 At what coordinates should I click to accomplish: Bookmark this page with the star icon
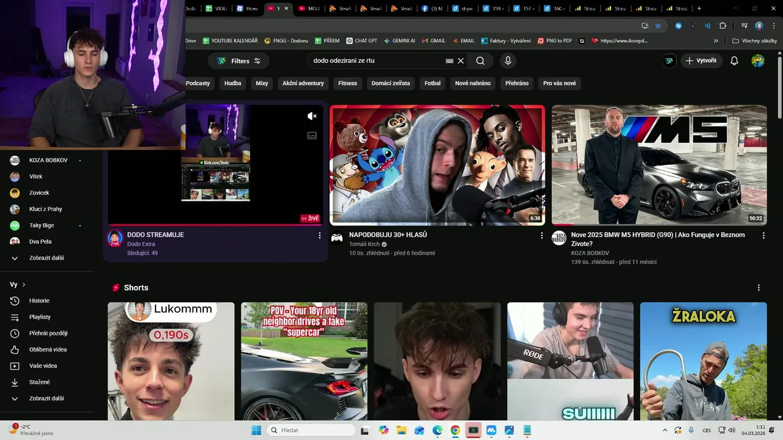point(658,26)
